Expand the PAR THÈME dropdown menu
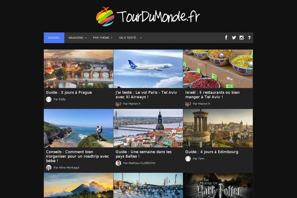 102,38
